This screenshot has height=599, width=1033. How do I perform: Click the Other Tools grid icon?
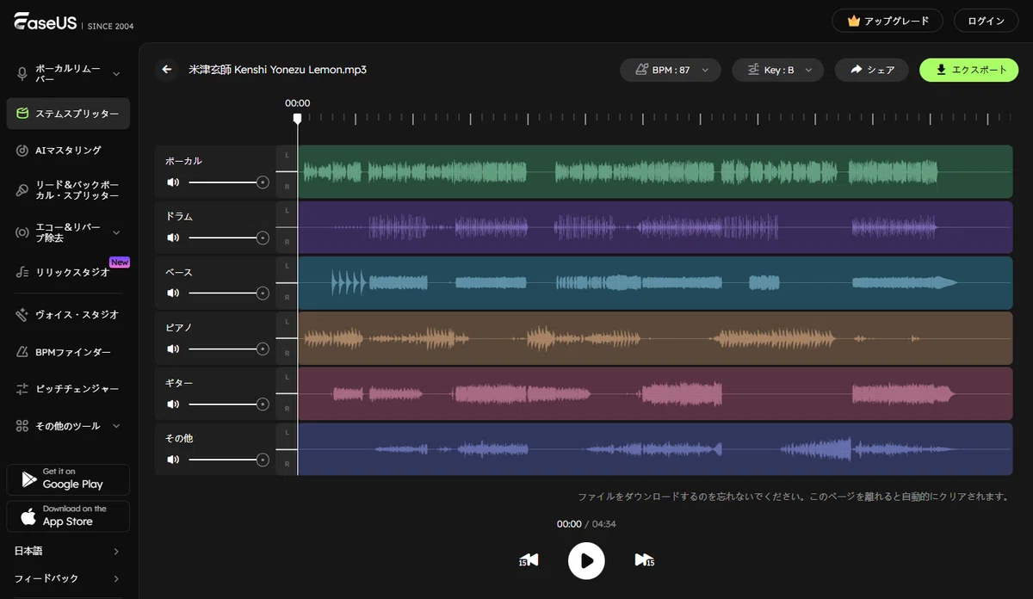(22, 426)
